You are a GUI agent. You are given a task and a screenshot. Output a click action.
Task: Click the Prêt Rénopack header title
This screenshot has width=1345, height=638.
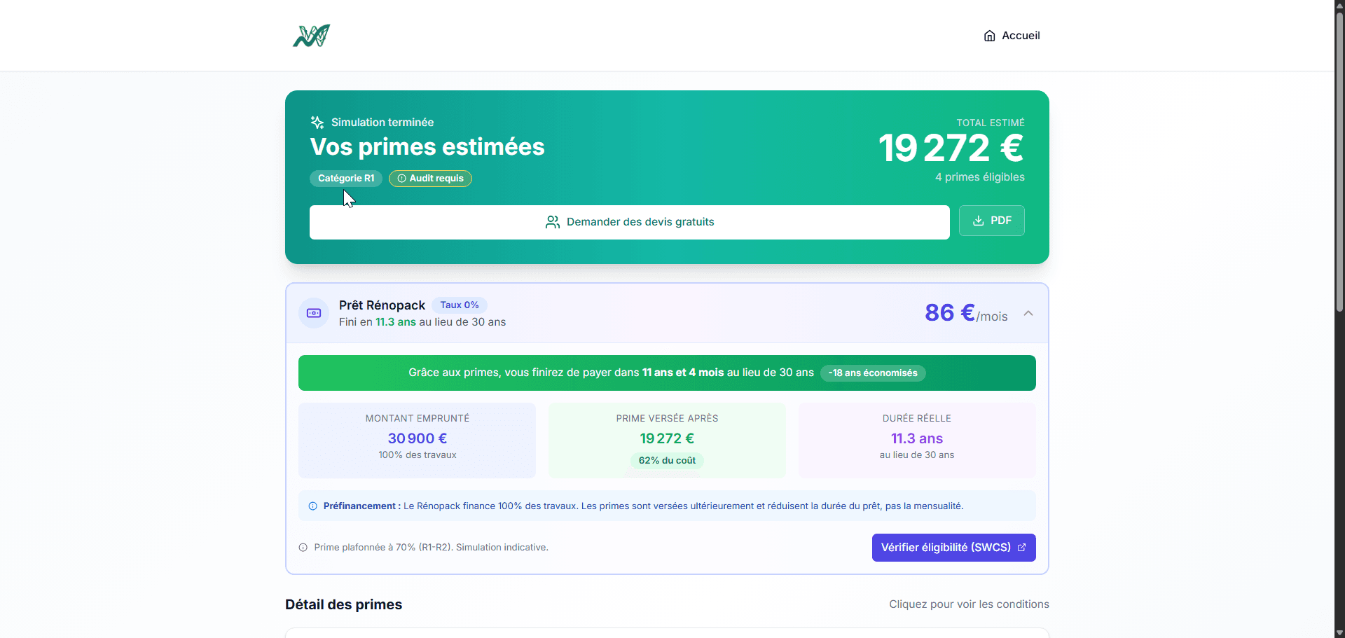tap(382, 305)
